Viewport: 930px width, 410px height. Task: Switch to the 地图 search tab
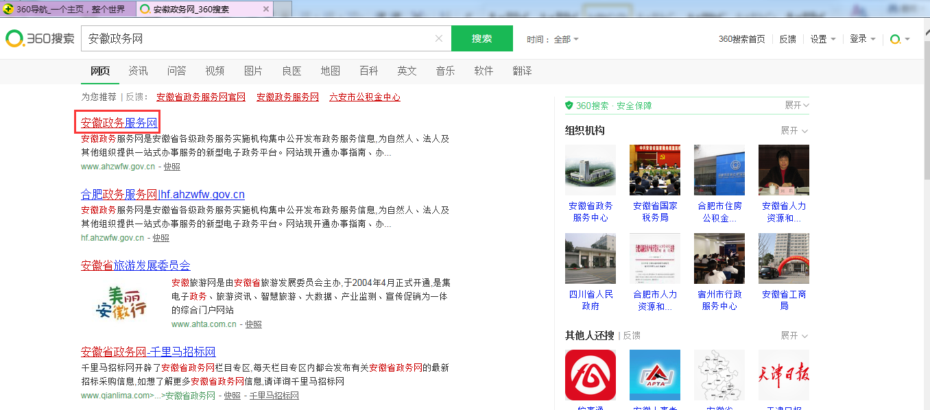(330, 71)
